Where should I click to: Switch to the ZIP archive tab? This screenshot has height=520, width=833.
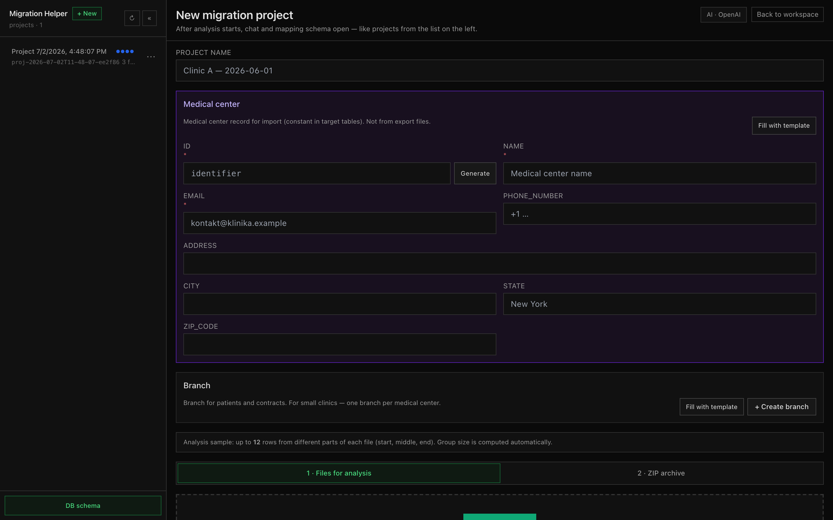661,473
